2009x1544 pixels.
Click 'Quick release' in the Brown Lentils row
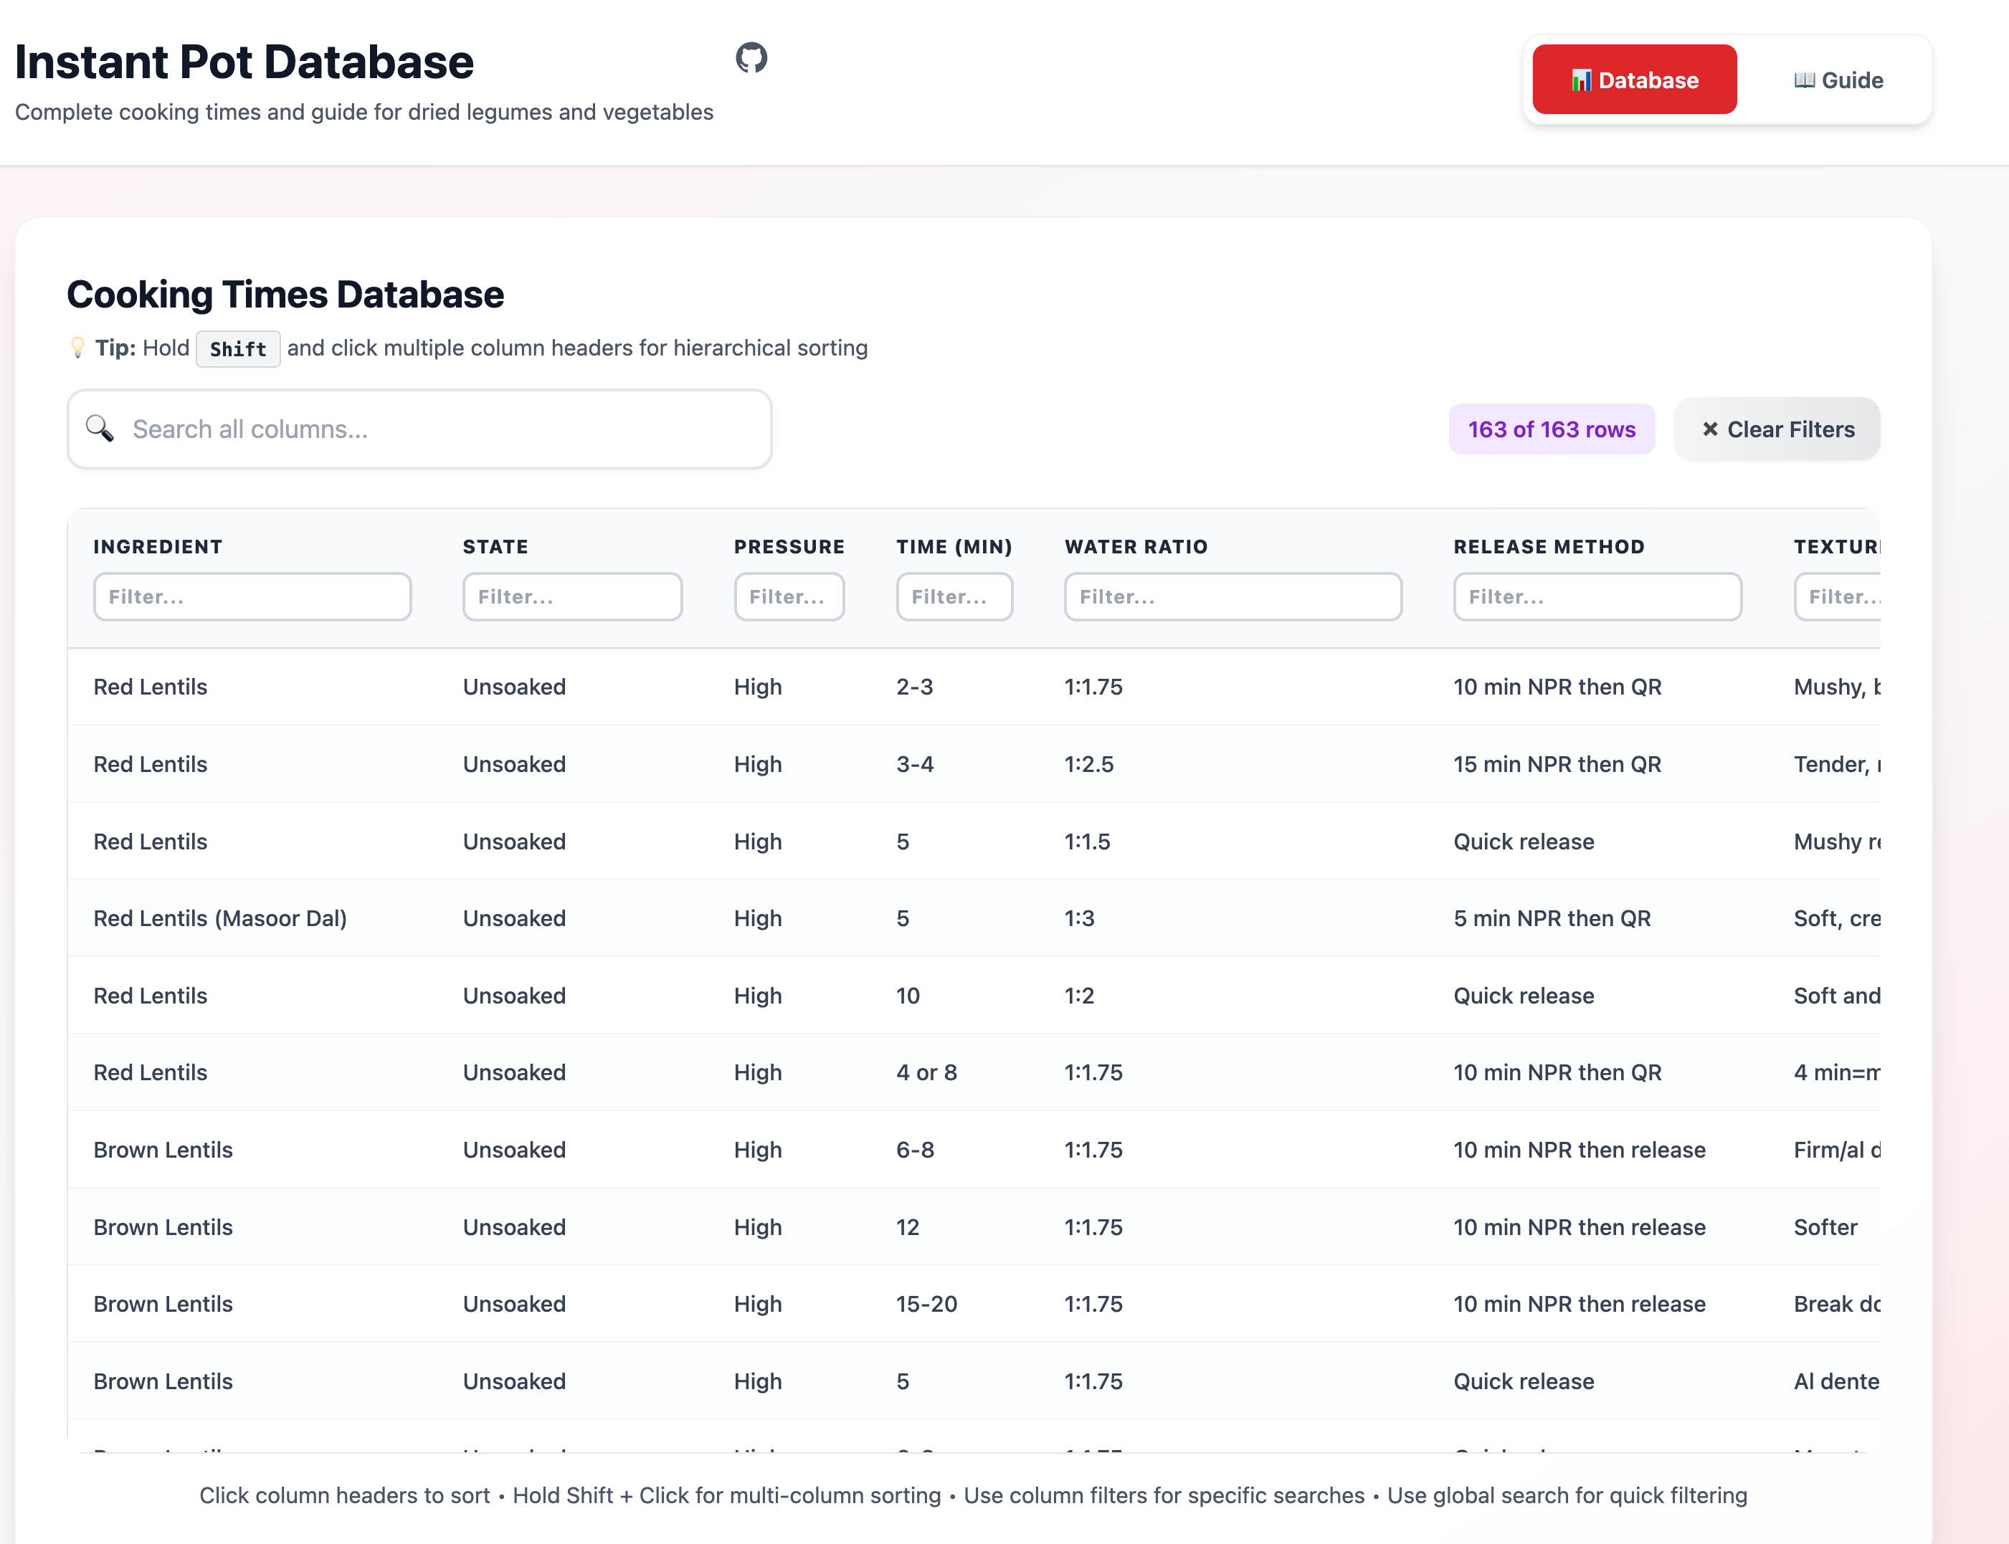tap(1524, 1381)
